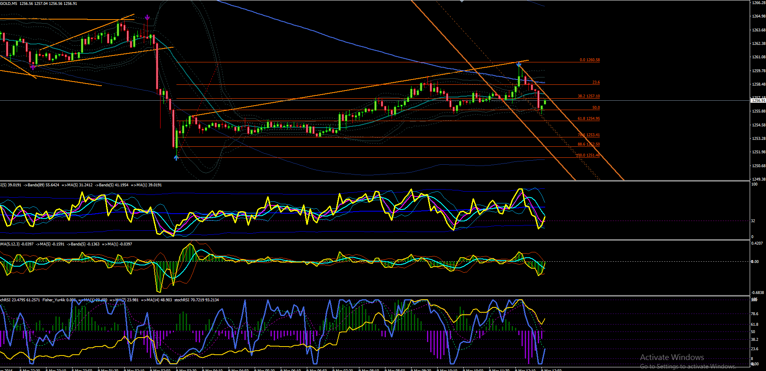Click Fibonacci label 88.6 1252.50
766x371 pixels.
click(x=589, y=144)
